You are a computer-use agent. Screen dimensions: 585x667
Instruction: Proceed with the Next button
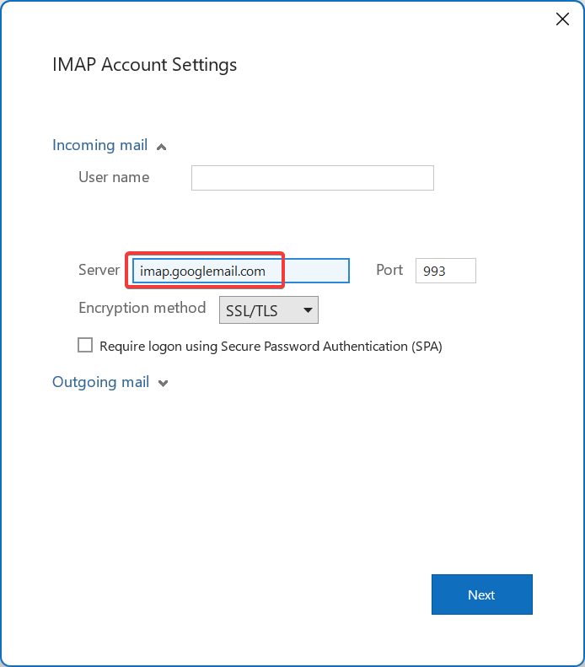tap(481, 594)
